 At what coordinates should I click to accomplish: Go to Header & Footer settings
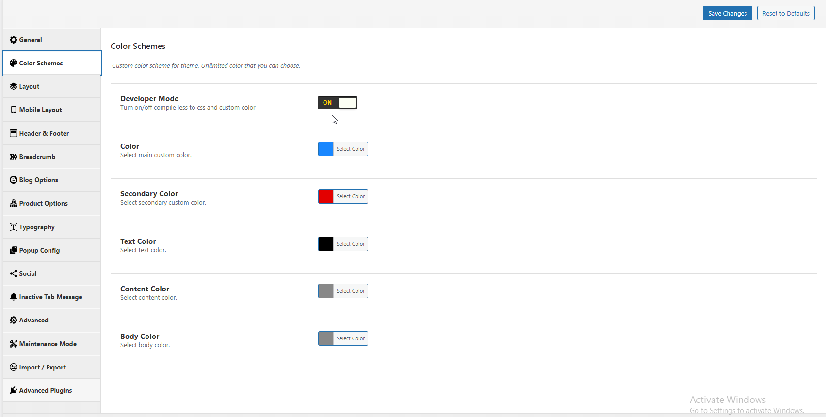pos(44,133)
